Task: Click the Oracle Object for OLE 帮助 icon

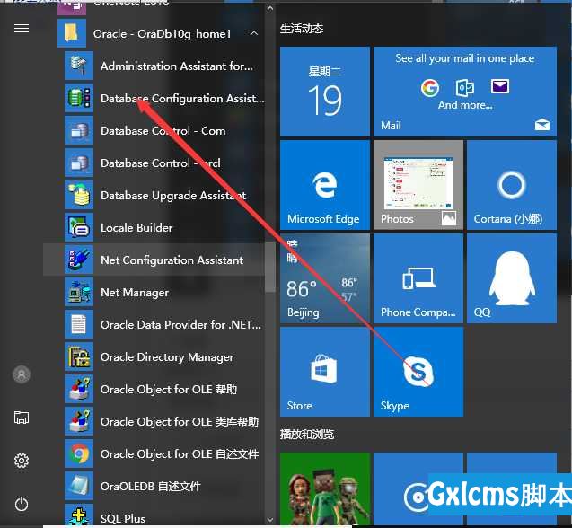Action: pyautogui.click(x=79, y=389)
